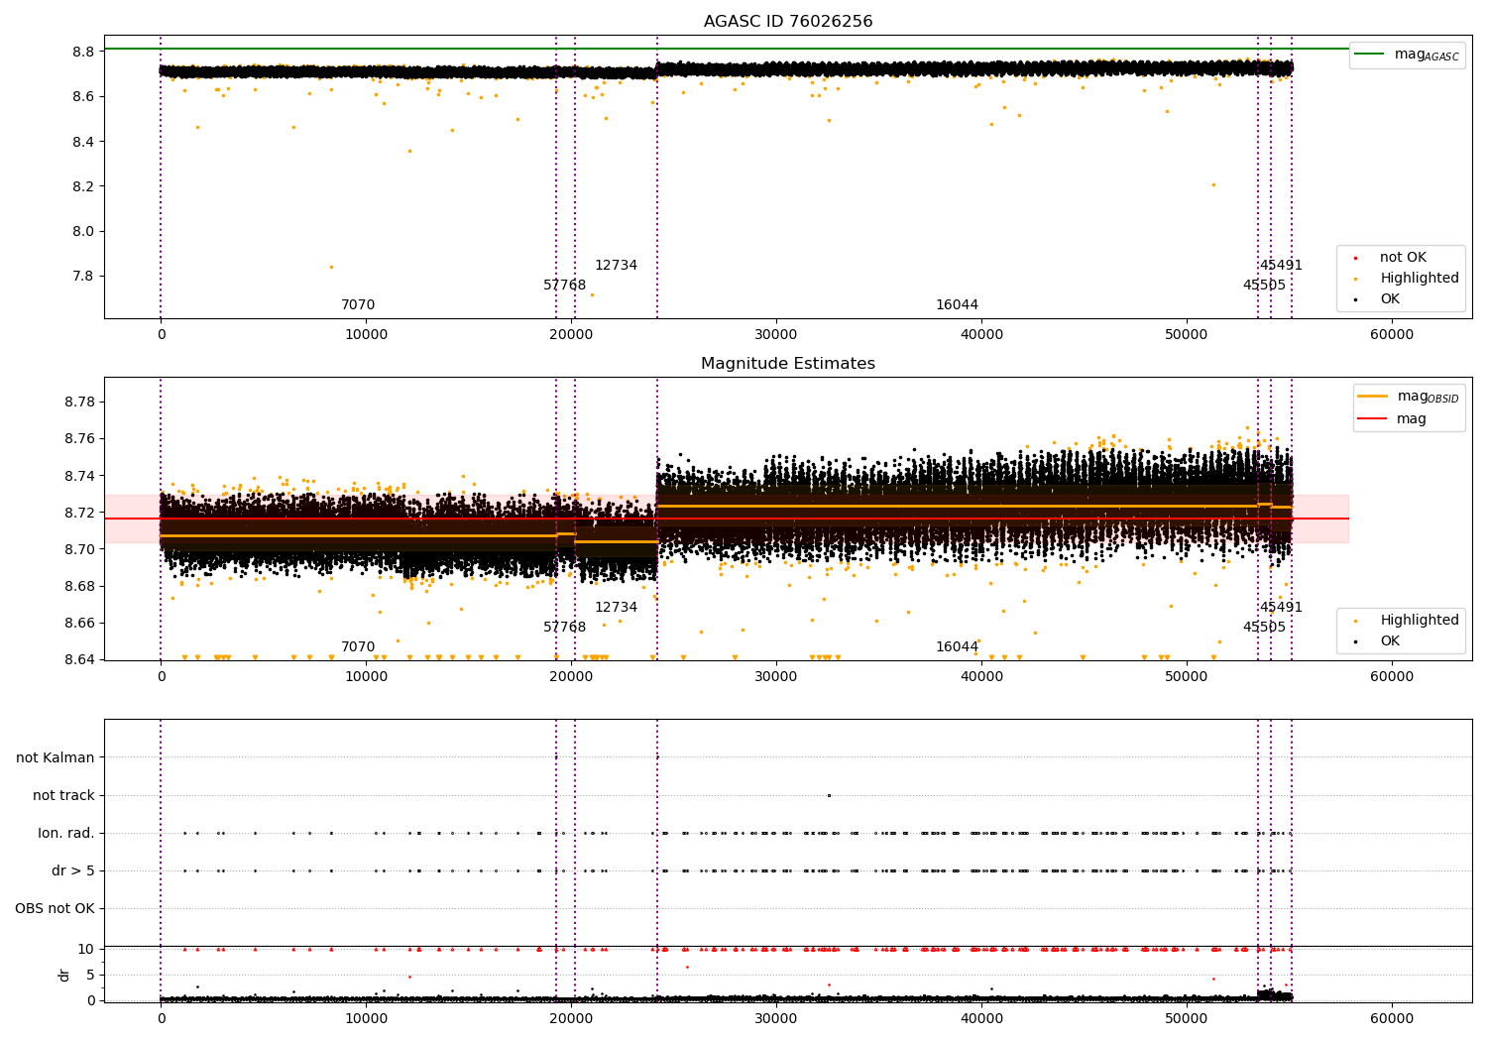Click 'OK' in the Magnitude Estimates legend
The image size is (1487, 1041).
[1390, 641]
